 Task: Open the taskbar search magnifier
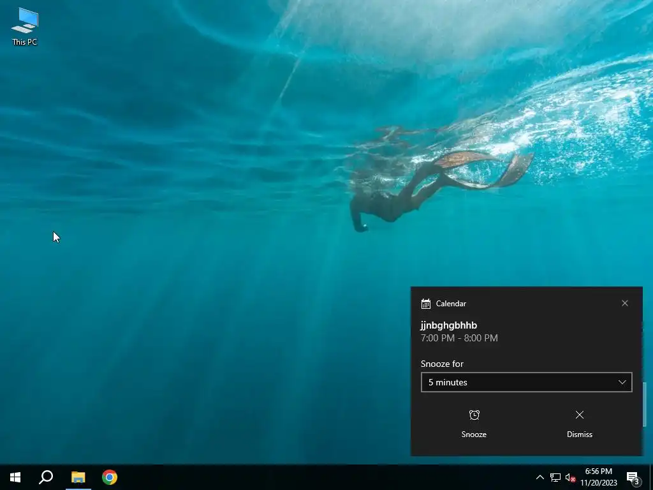(x=46, y=477)
